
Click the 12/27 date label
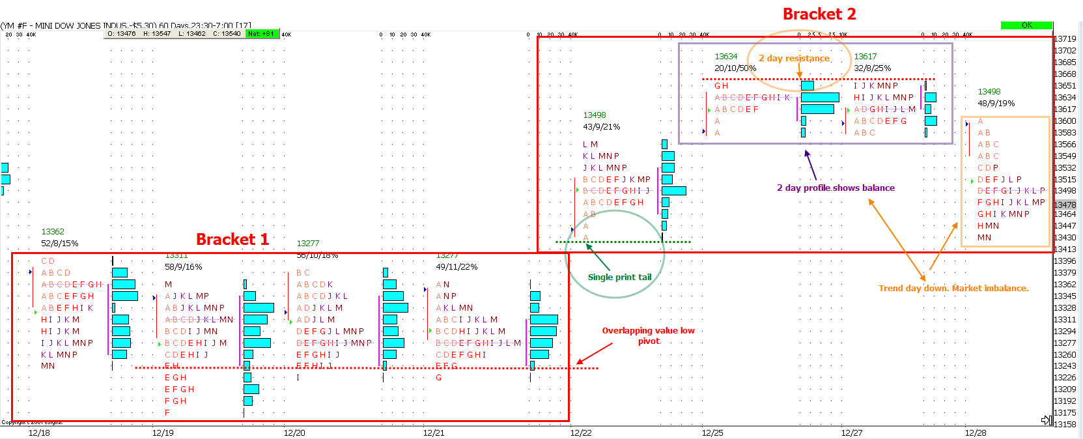click(x=852, y=432)
